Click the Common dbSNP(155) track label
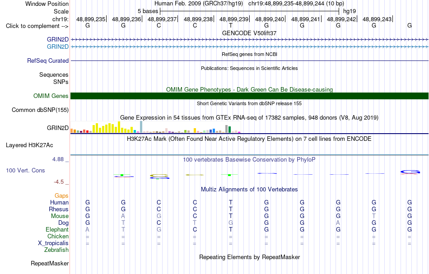 click(40, 110)
